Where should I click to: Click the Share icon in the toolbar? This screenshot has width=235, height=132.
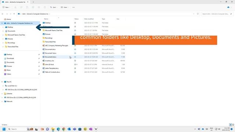click(x=39, y=7)
